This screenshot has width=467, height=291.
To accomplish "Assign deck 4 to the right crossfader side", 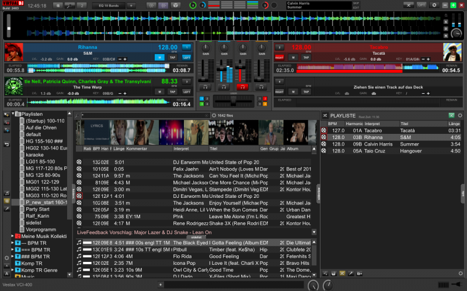I will 265,104.
